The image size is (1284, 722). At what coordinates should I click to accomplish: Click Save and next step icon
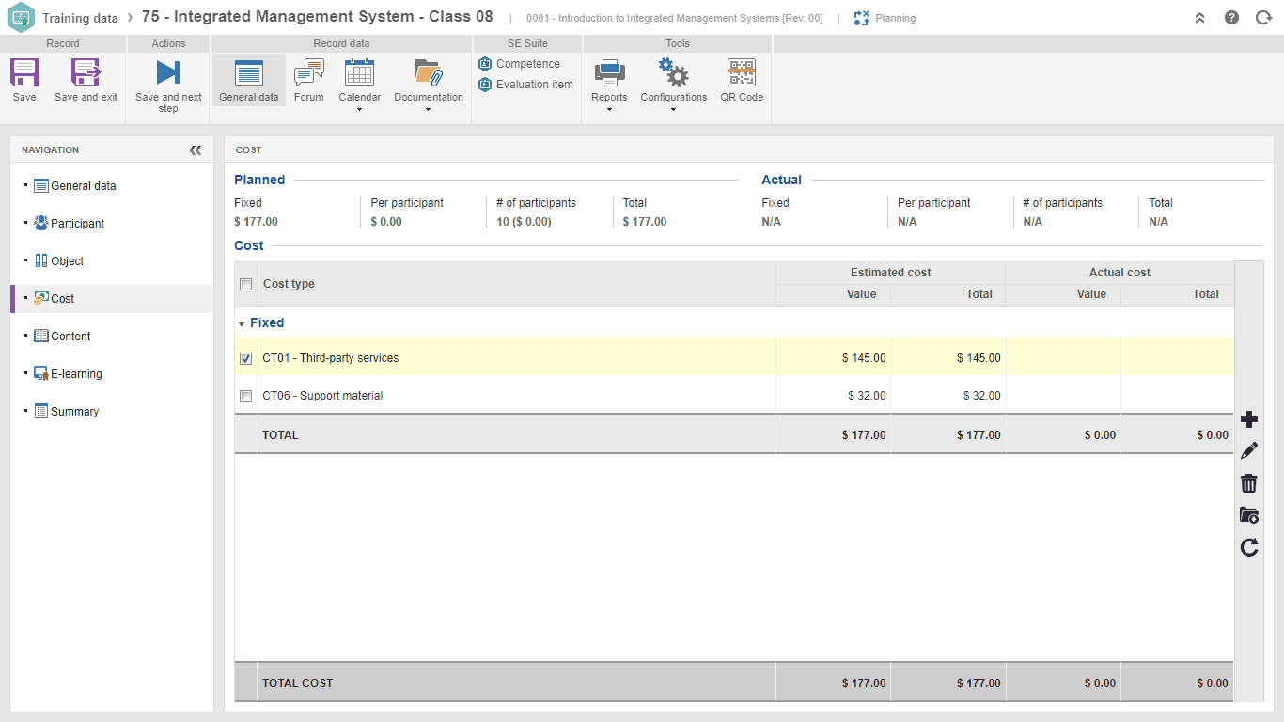[168, 72]
